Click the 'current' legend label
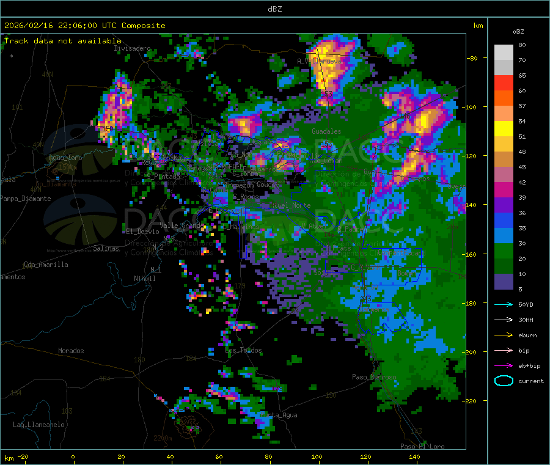 click(531, 381)
